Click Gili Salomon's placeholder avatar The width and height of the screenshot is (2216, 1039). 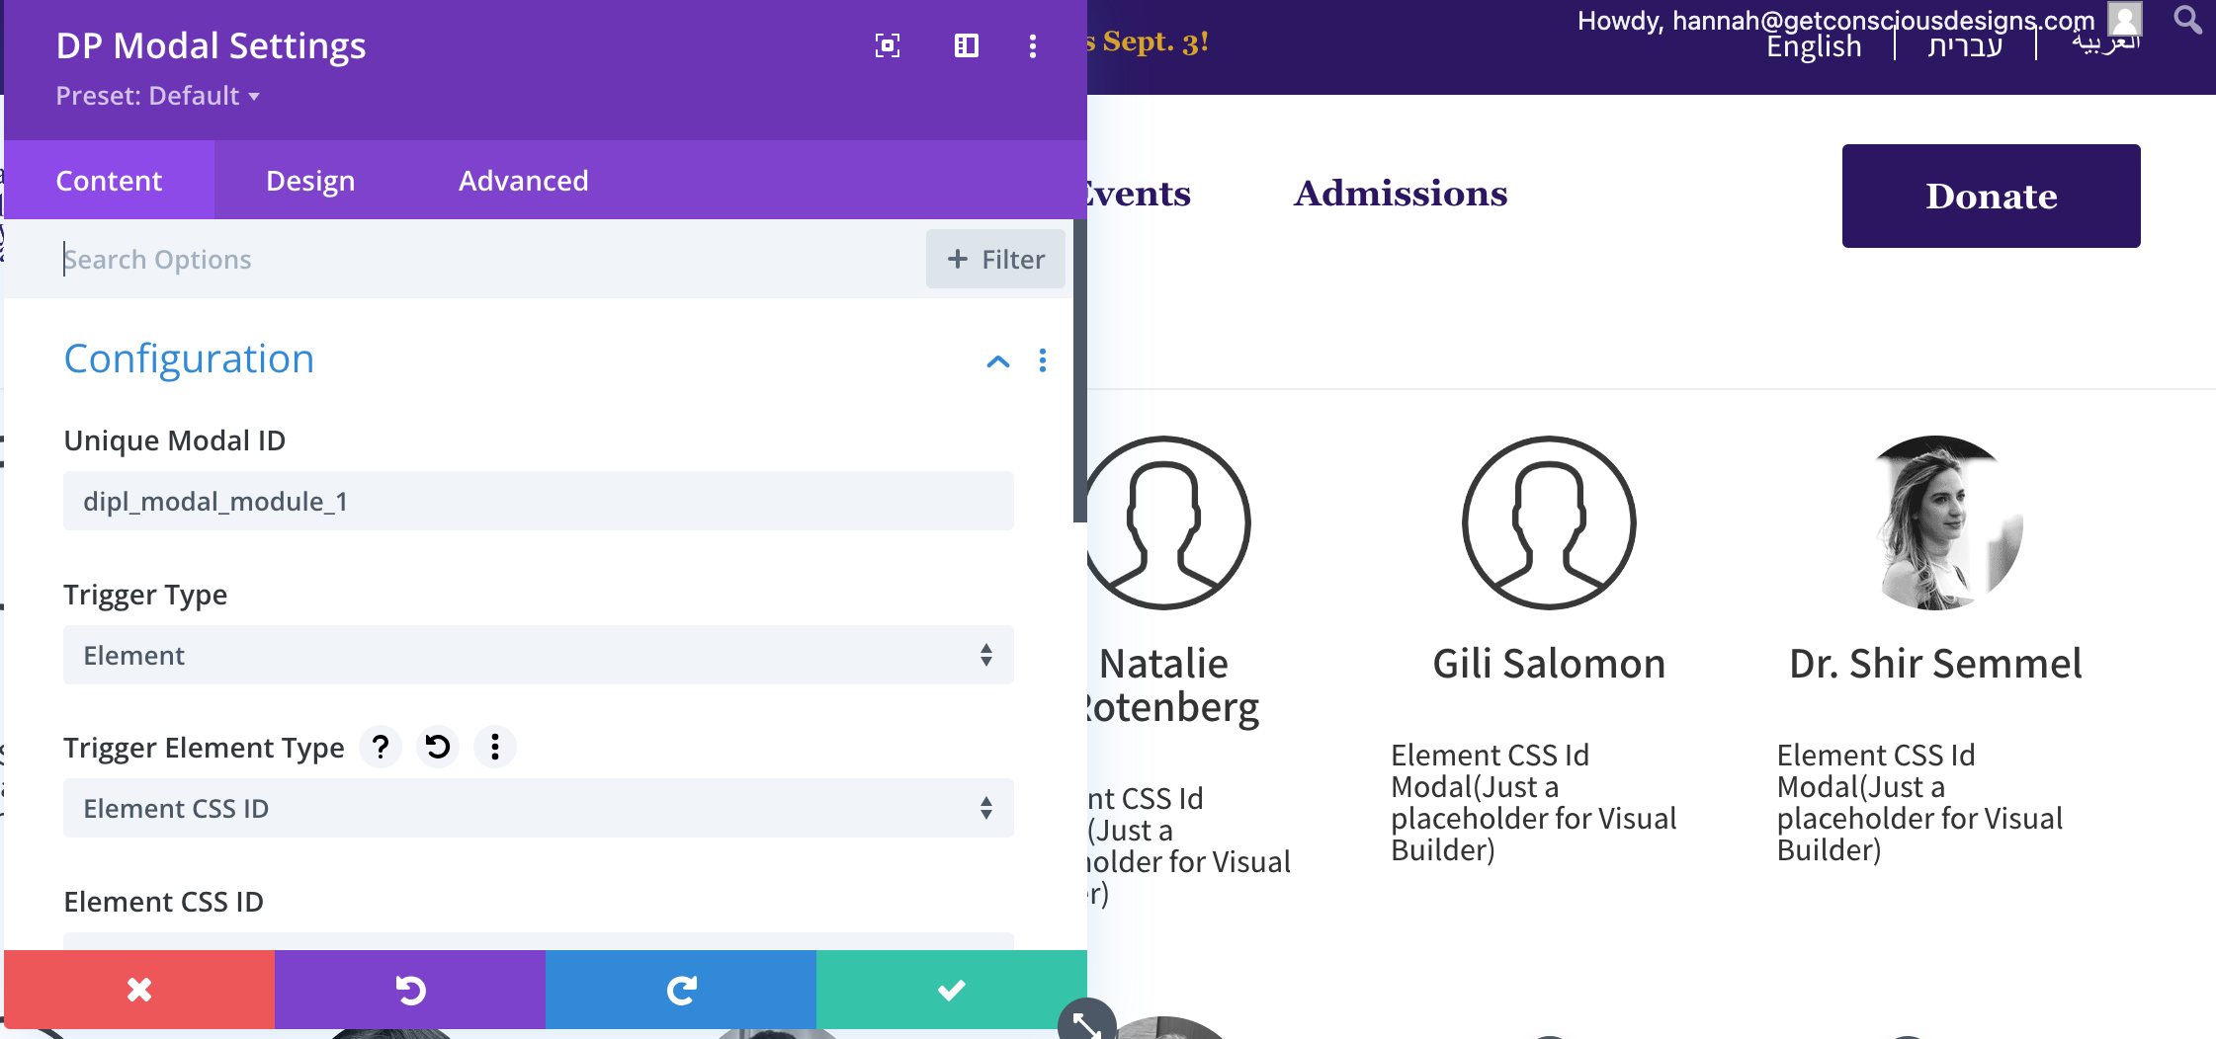tap(1549, 523)
